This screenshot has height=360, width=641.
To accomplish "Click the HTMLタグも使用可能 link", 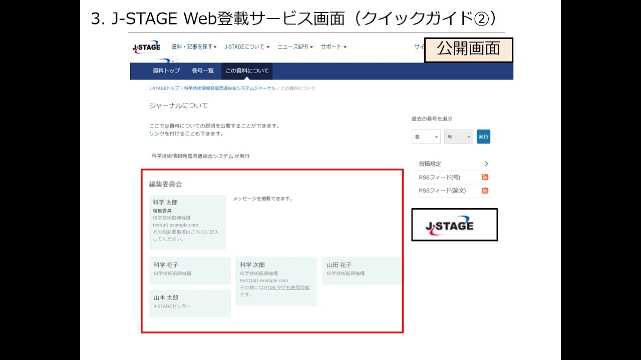I will coord(286,287).
